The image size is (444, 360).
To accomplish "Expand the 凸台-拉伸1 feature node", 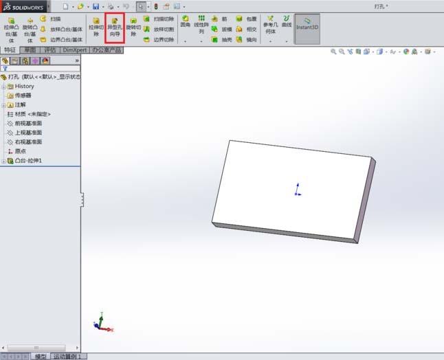I will point(3,161).
